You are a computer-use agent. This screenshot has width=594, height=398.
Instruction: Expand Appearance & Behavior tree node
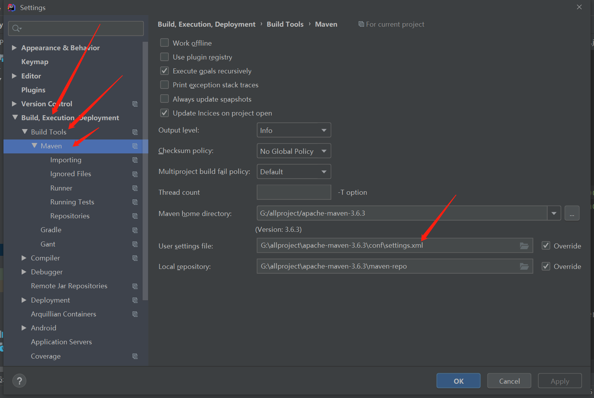[14, 48]
